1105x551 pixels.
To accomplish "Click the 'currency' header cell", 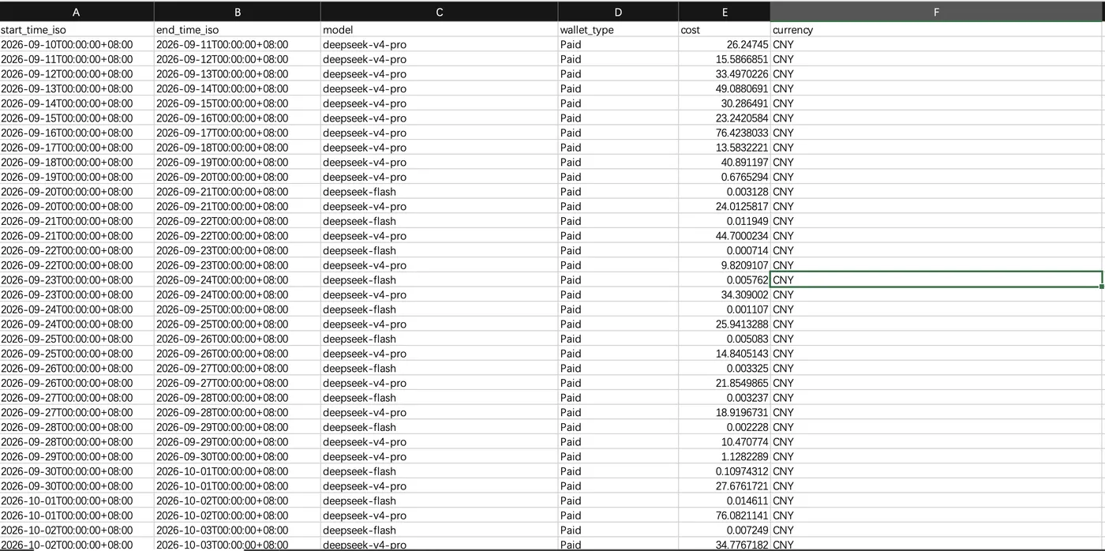I will (x=937, y=30).
